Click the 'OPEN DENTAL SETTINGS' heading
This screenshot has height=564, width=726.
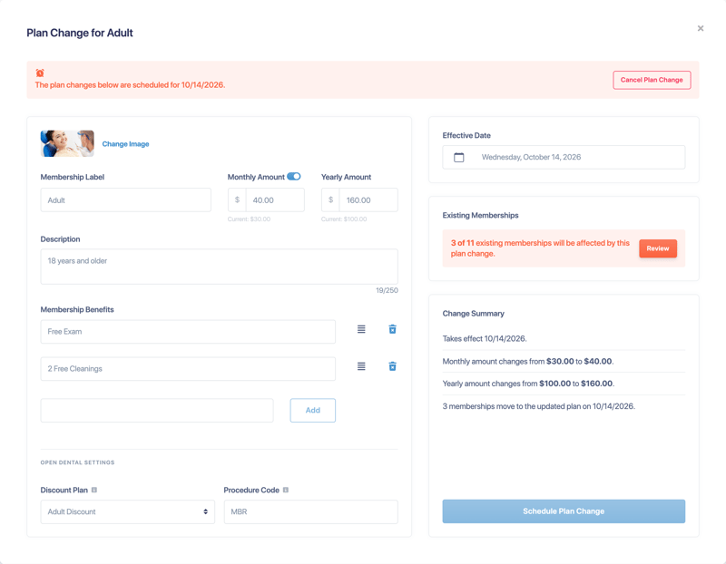click(x=77, y=462)
